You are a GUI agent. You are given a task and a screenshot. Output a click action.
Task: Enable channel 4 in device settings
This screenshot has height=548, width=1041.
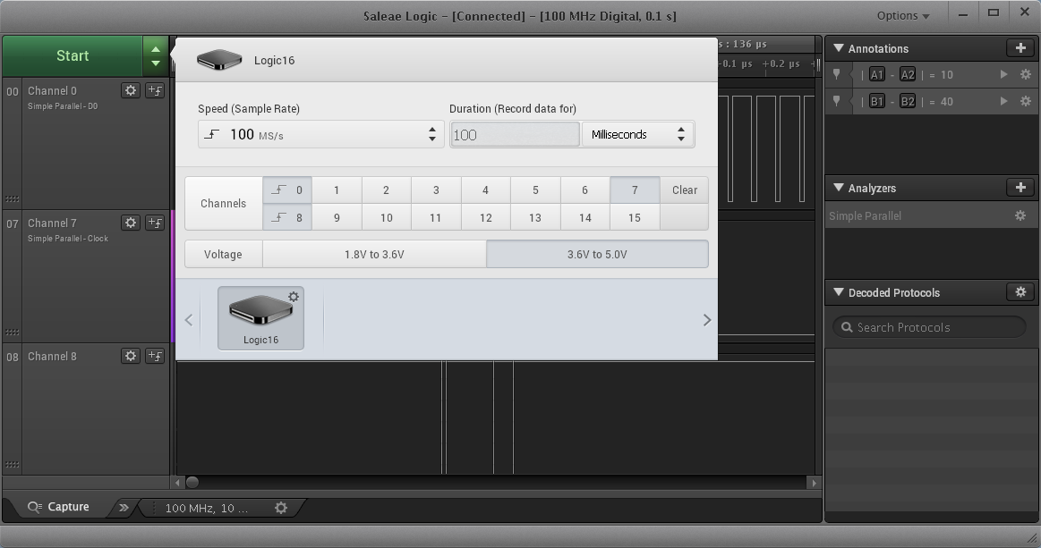coord(485,190)
